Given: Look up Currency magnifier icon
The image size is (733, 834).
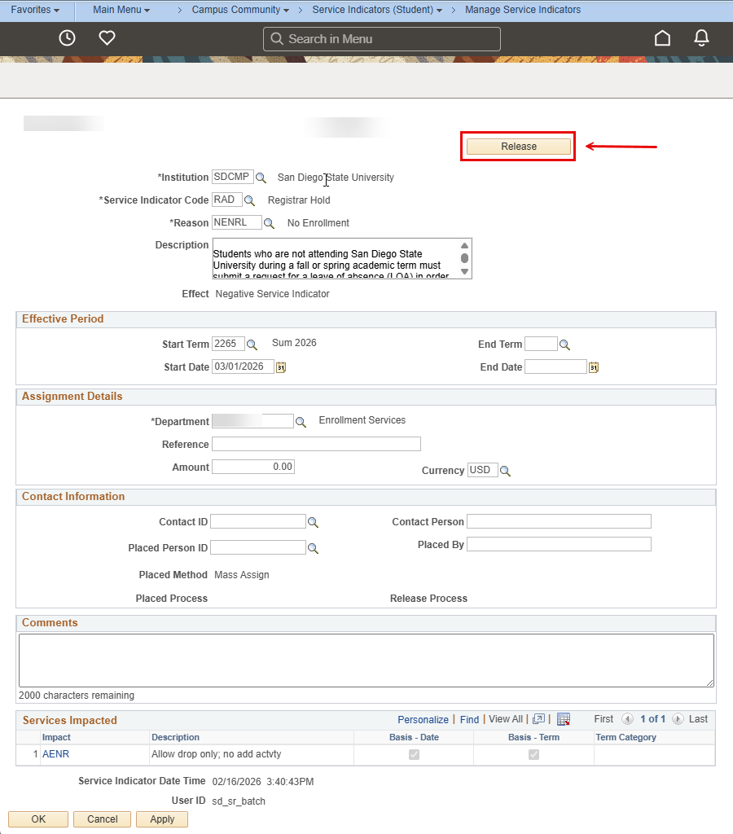Looking at the screenshot, I should point(505,471).
